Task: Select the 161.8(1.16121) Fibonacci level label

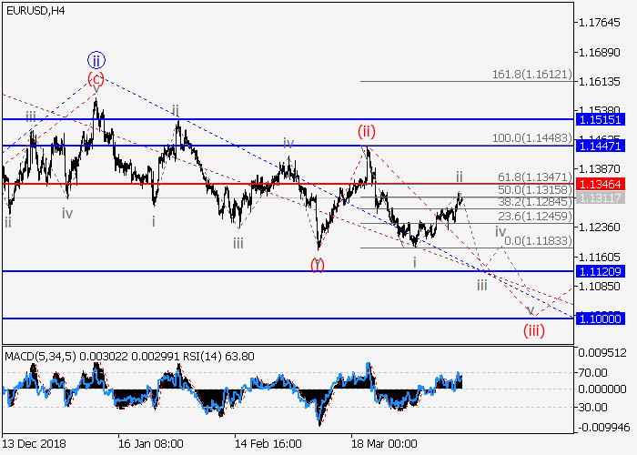Action: click(531, 74)
